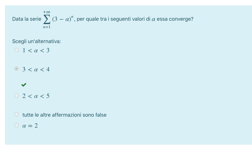
Task: Select the radio button for 1 < α < 3
Action: (x=17, y=50)
